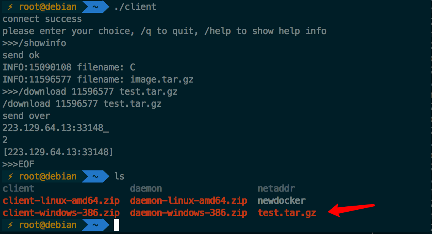Select the newdocker directory name
Image resolution: width=432 pixels, height=234 pixels.
[282, 201]
